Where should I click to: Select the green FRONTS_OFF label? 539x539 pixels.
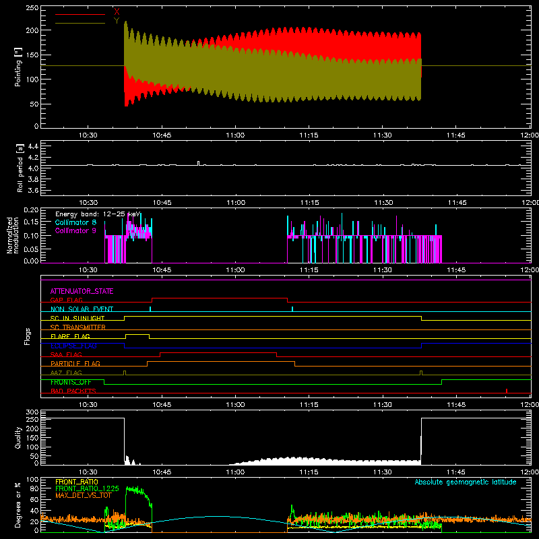71,382
